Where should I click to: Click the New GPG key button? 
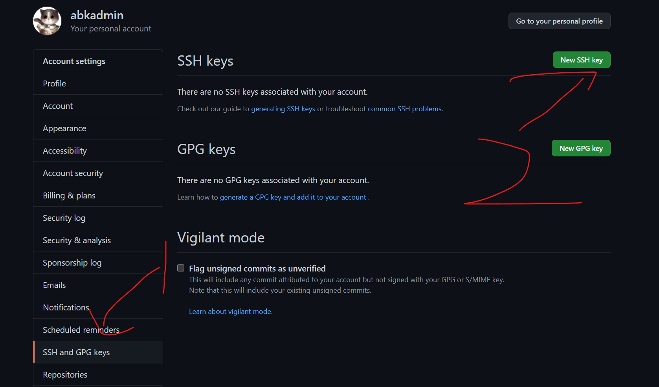tap(581, 148)
